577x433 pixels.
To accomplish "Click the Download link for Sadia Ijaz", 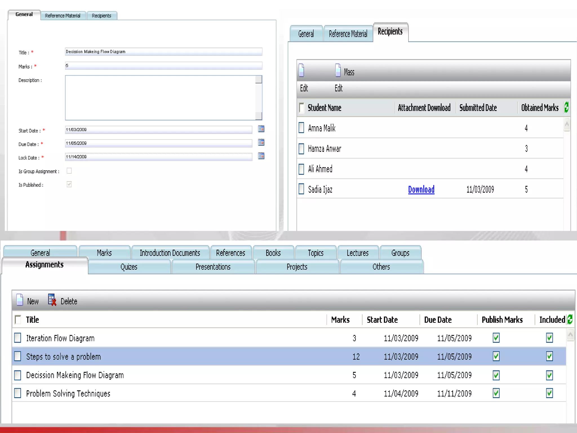I will coord(421,189).
